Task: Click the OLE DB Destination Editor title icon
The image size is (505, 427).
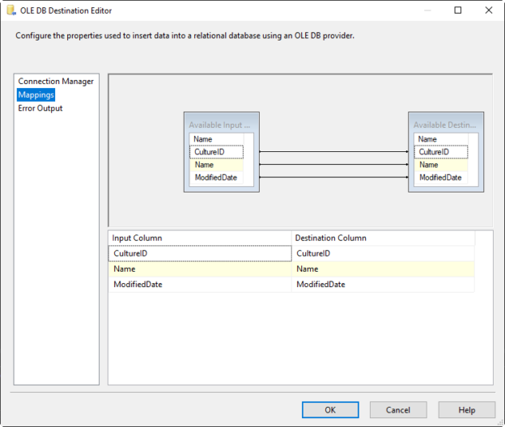Action: [x=11, y=11]
